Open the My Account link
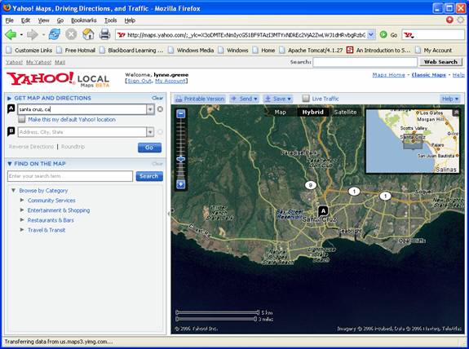This screenshot has width=469, height=349. [x=170, y=81]
